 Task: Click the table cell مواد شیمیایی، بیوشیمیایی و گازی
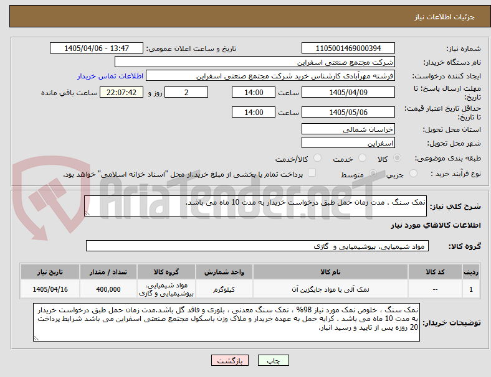[x=166, y=289]
